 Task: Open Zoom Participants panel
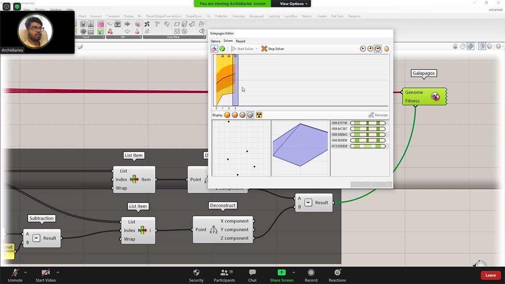pyautogui.click(x=224, y=275)
